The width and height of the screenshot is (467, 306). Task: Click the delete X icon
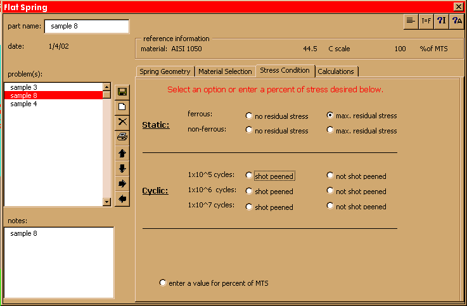pyautogui.click(x=122, y=122)
